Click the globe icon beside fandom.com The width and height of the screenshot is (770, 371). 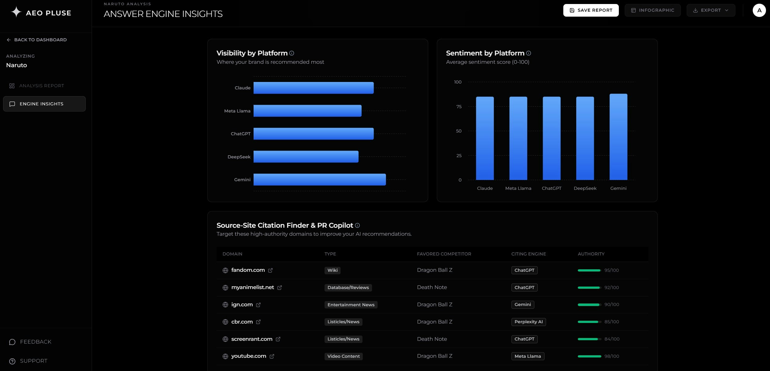point(225,270)
